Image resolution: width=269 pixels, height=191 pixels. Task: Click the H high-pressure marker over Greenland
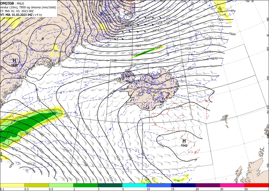coord(15,60)
